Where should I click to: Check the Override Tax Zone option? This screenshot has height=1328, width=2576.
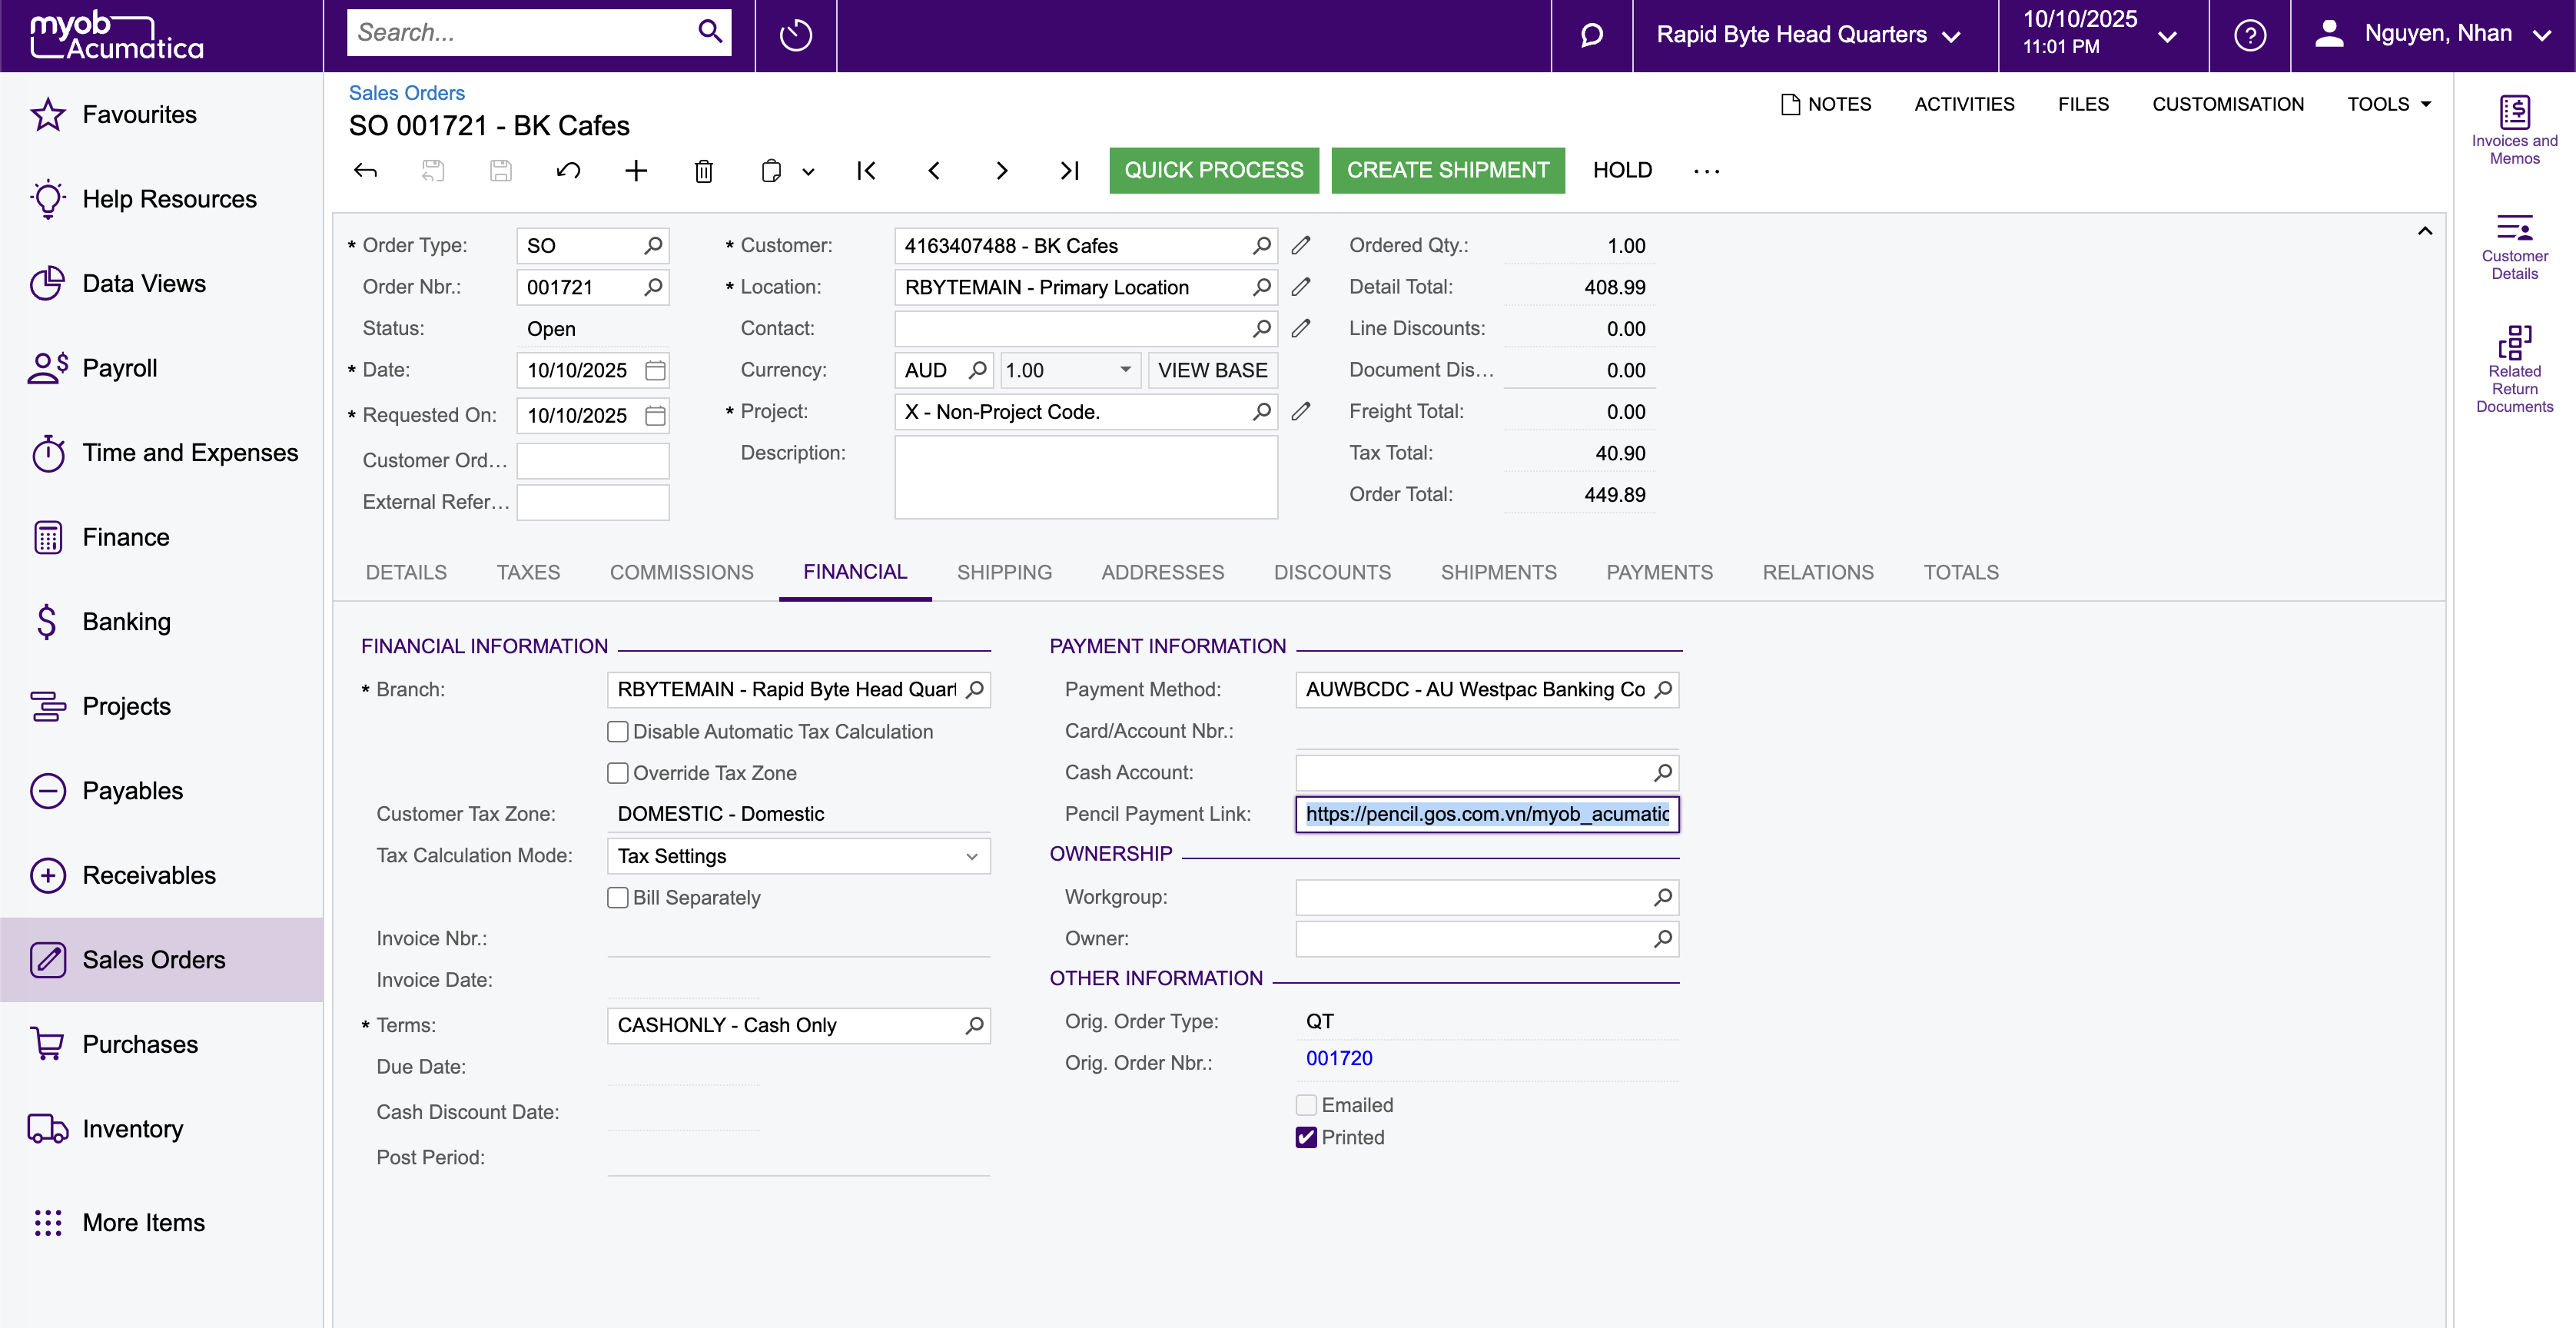click(618, 773)
